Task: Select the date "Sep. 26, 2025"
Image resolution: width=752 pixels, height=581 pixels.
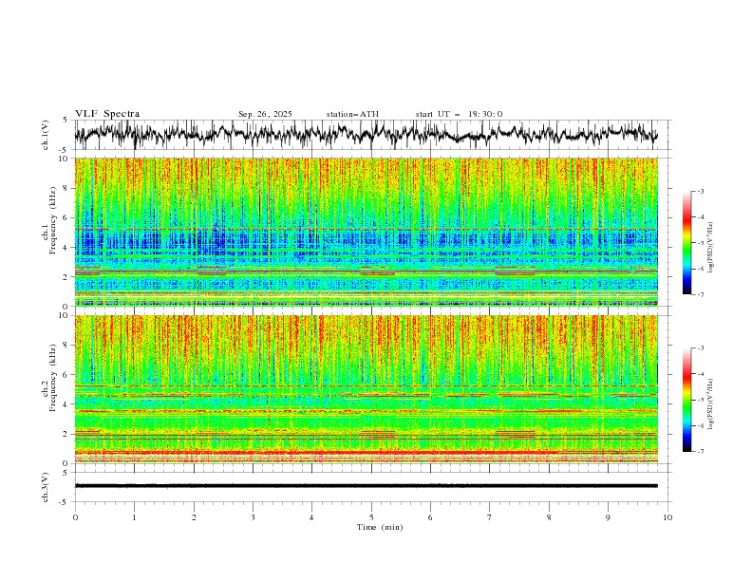Action: point(265,114)
